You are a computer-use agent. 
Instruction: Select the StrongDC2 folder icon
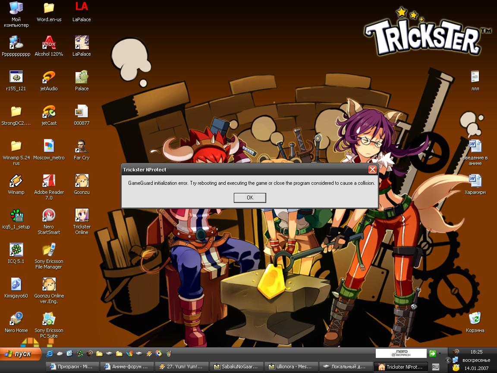pos(16,115)
